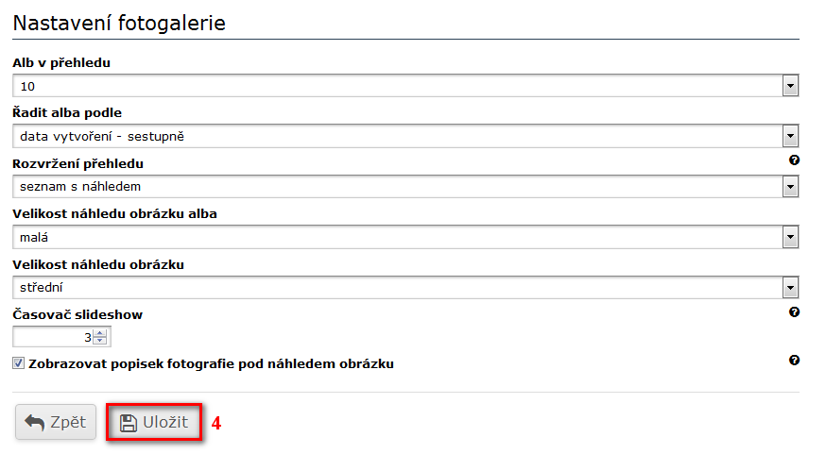Screen dimensions: 826x454
Task: Open the 'seznam s náhledem' layout field
Action: [397, 187]
